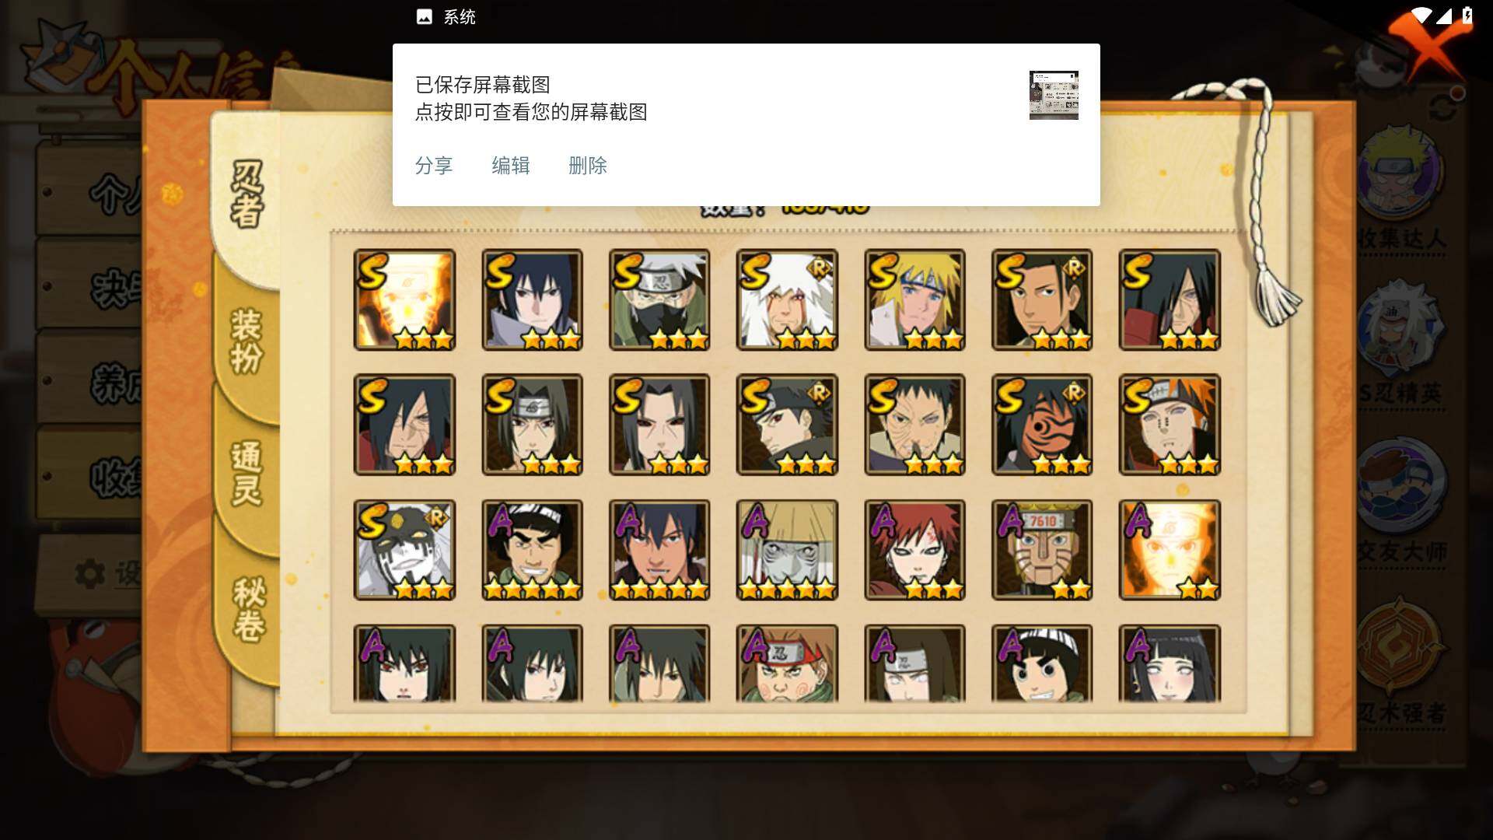Select the red-haired Gaara A-rank card
The image size is (1493, 840).
(914, 550)
